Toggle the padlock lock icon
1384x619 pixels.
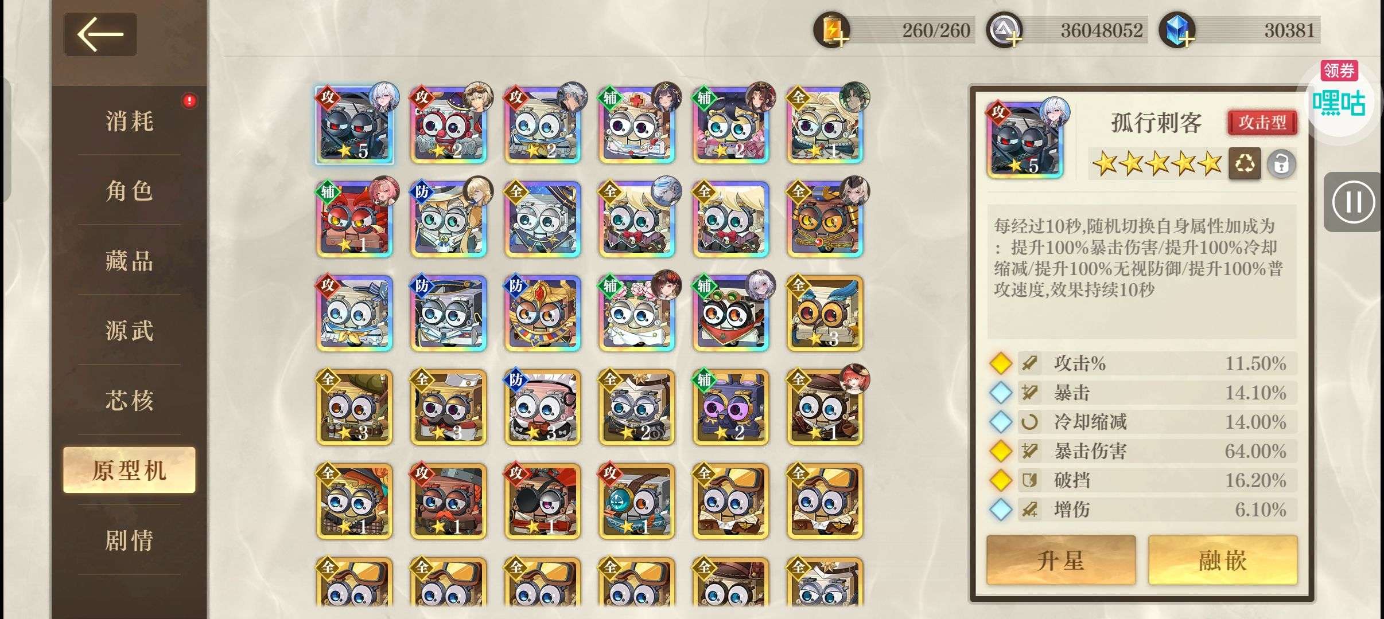pos(1281,164)
